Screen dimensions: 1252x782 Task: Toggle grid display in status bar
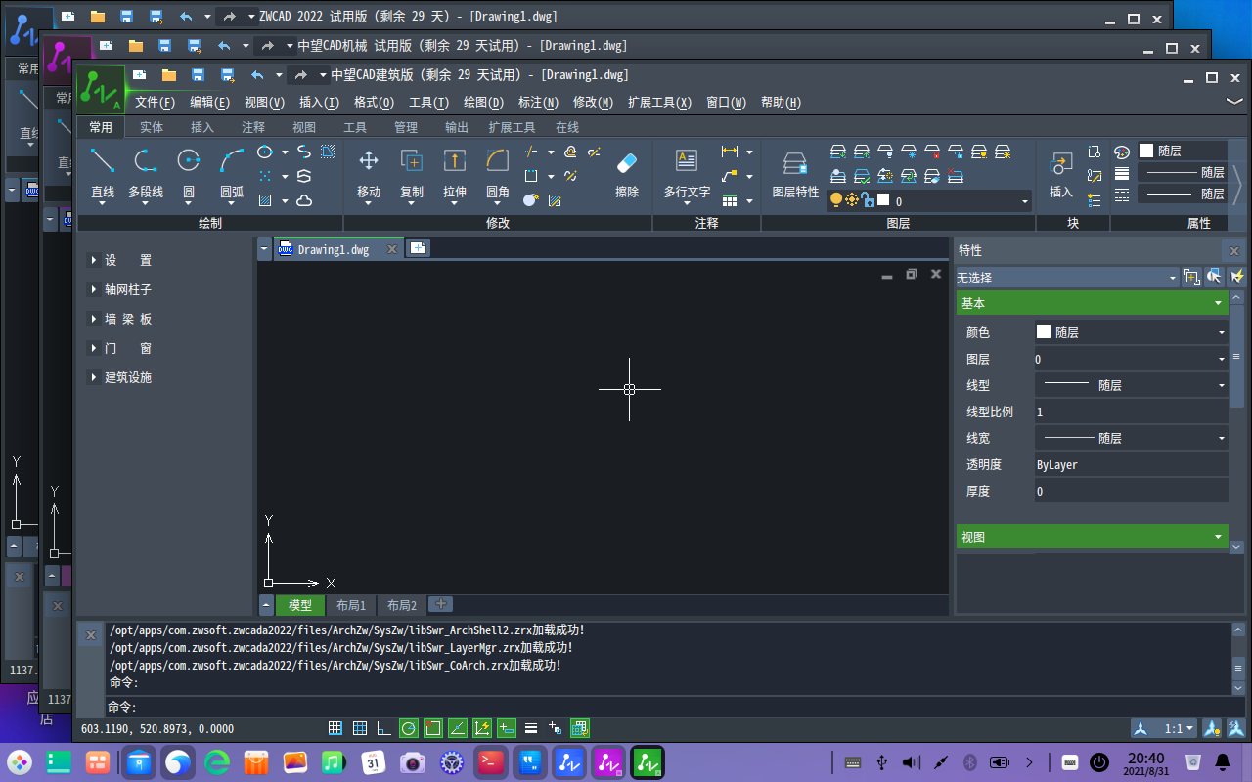pos(359,728)
